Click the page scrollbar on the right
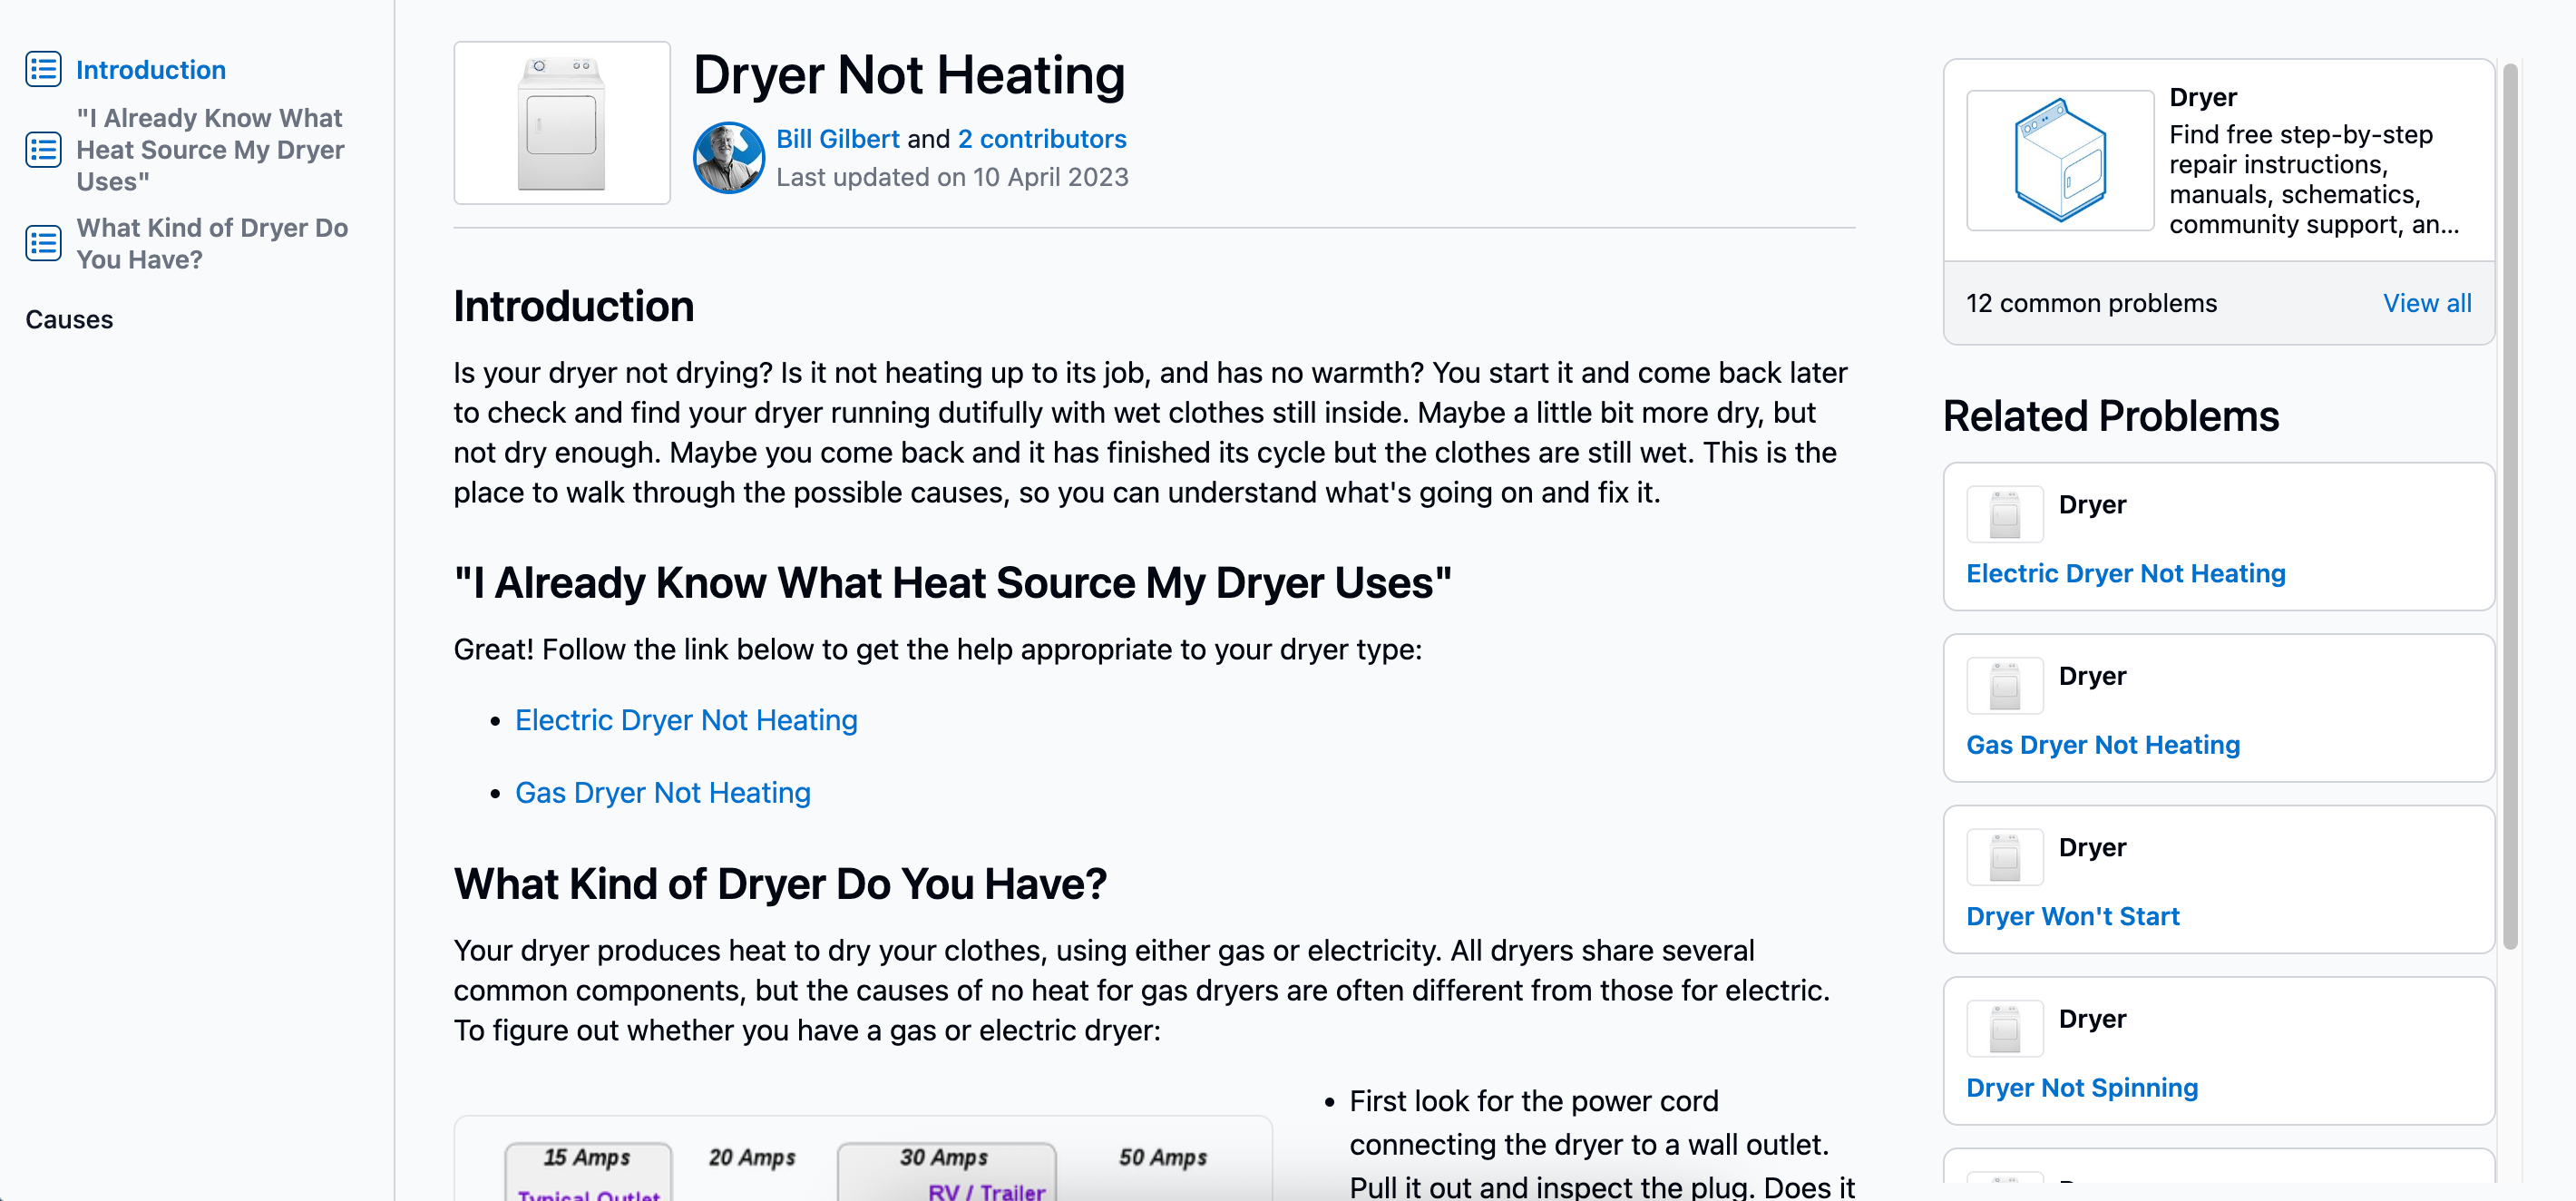Image resolution: width=2576 pixels, height=1201 pixels. coord(2516,500)
